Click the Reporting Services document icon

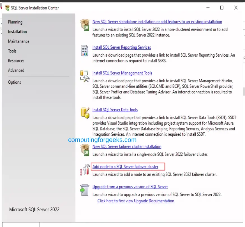pos(85,51)
